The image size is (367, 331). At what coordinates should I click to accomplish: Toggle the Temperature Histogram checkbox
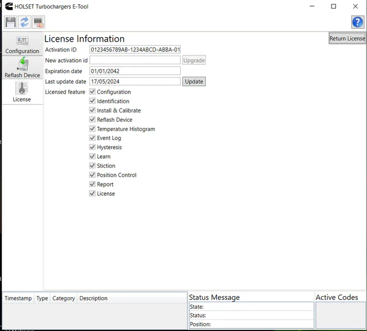(x=93, y=129)
